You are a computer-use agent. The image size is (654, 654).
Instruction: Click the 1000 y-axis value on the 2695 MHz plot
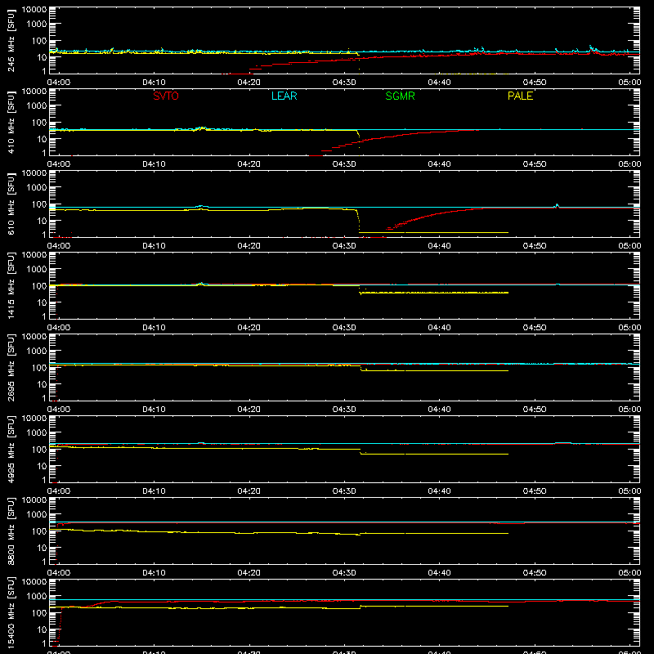(37, 352)
